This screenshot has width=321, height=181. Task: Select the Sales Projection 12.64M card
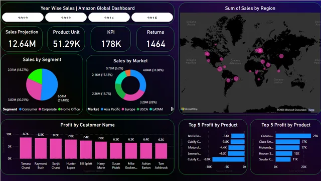(22, 39)
